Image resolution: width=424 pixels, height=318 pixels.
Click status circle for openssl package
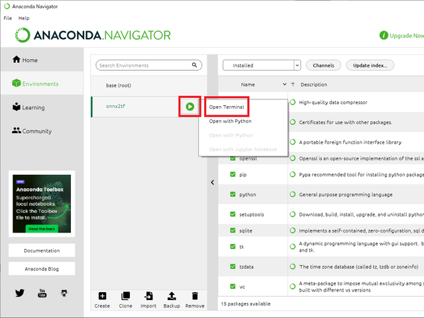click(x=292, y=158)
